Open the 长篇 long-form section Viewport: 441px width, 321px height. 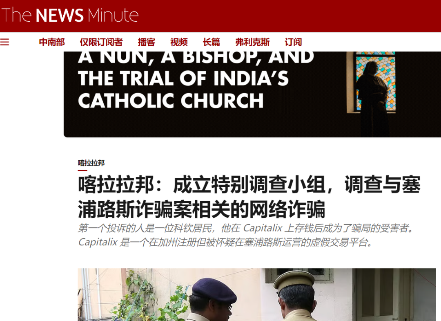coord(212,42)
